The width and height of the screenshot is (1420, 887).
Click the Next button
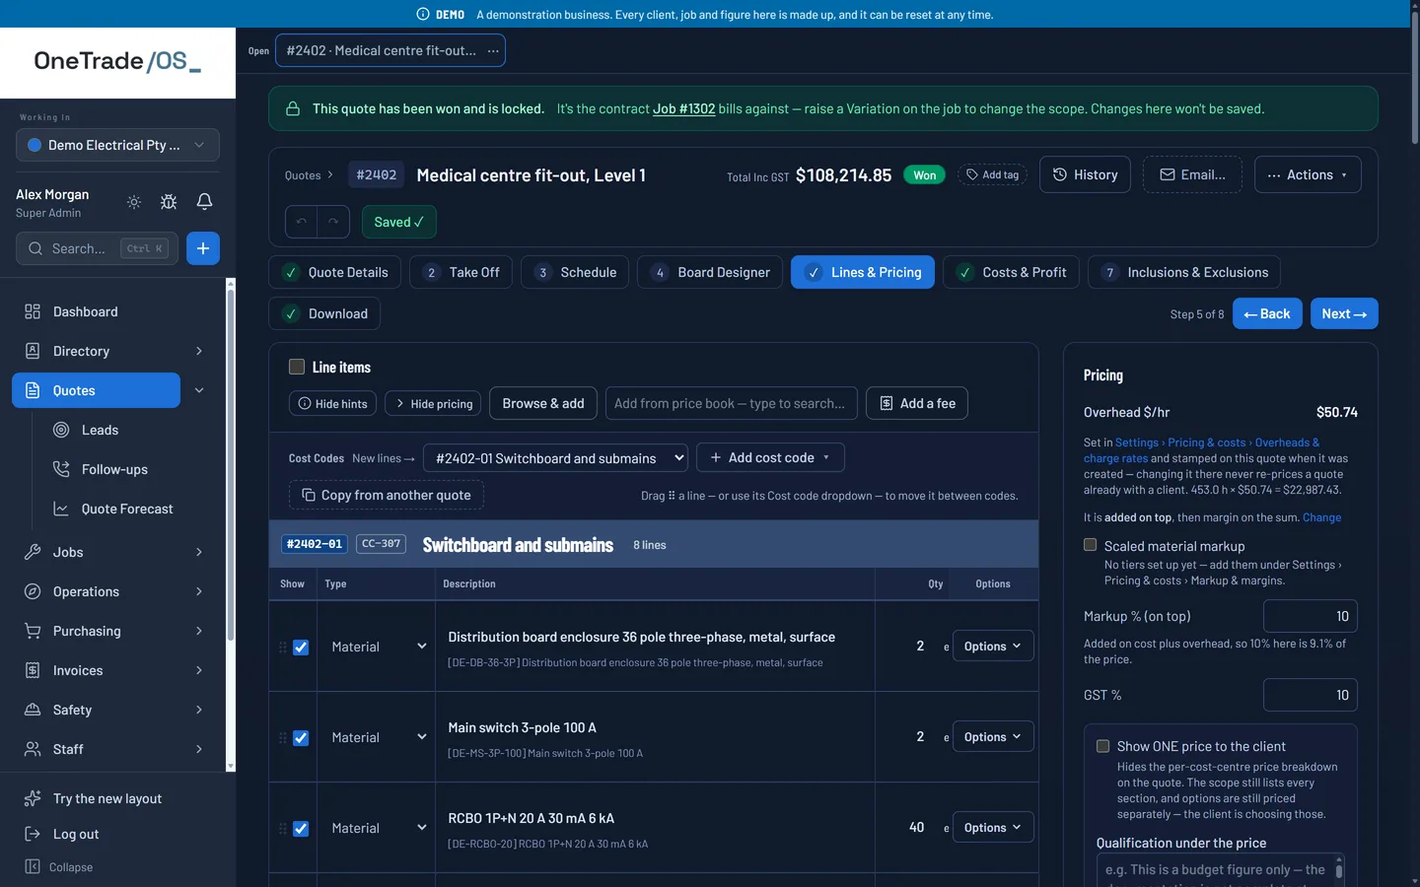tap(1344, 313)
